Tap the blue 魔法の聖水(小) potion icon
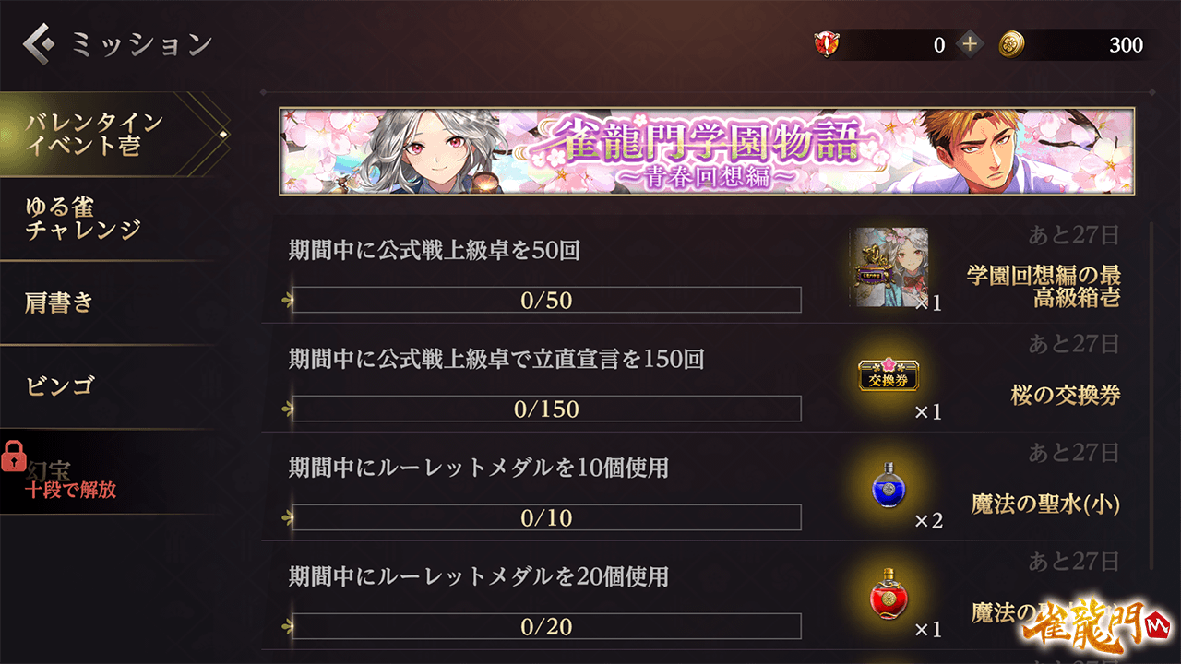The width and height of the screenshot is (1181, 664). [889, 485]
